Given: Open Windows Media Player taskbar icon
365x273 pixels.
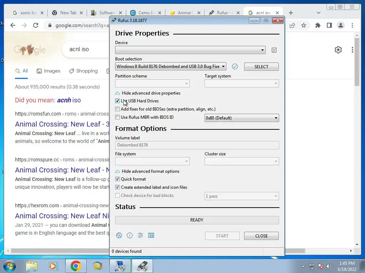Looking at the screenshot, I should pos(53,266).
